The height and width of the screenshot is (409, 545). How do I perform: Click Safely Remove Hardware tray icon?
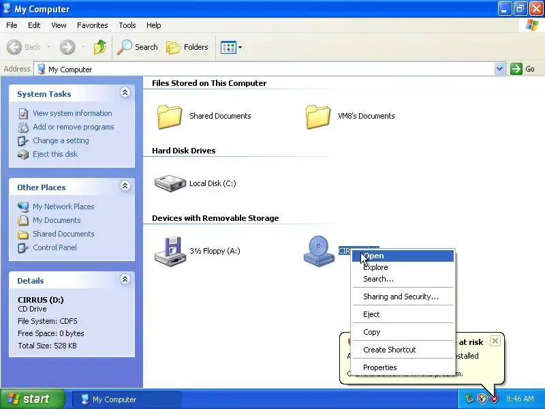[469, 399]
